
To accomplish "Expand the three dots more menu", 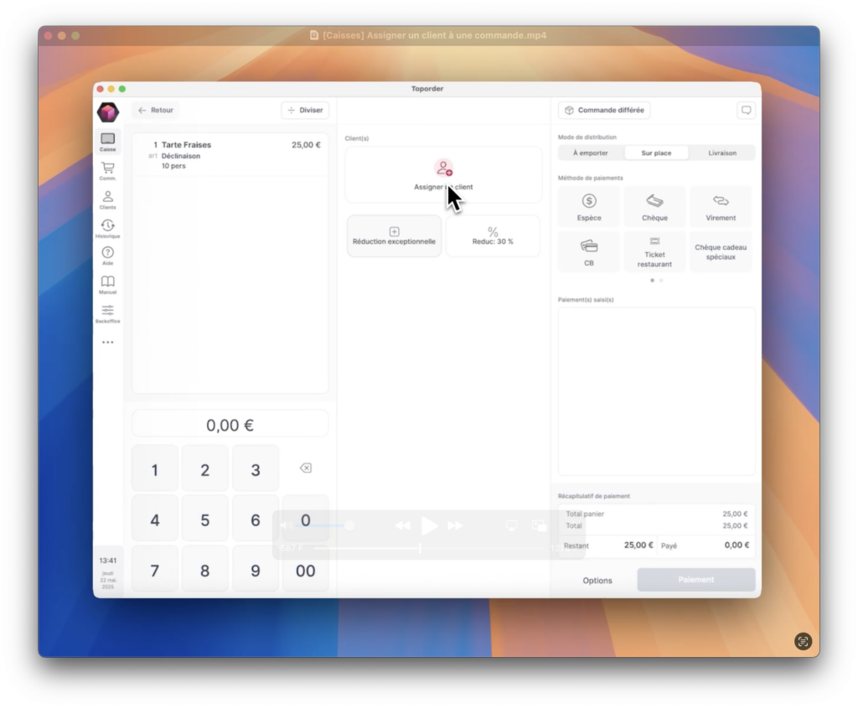I will point(107,342).
